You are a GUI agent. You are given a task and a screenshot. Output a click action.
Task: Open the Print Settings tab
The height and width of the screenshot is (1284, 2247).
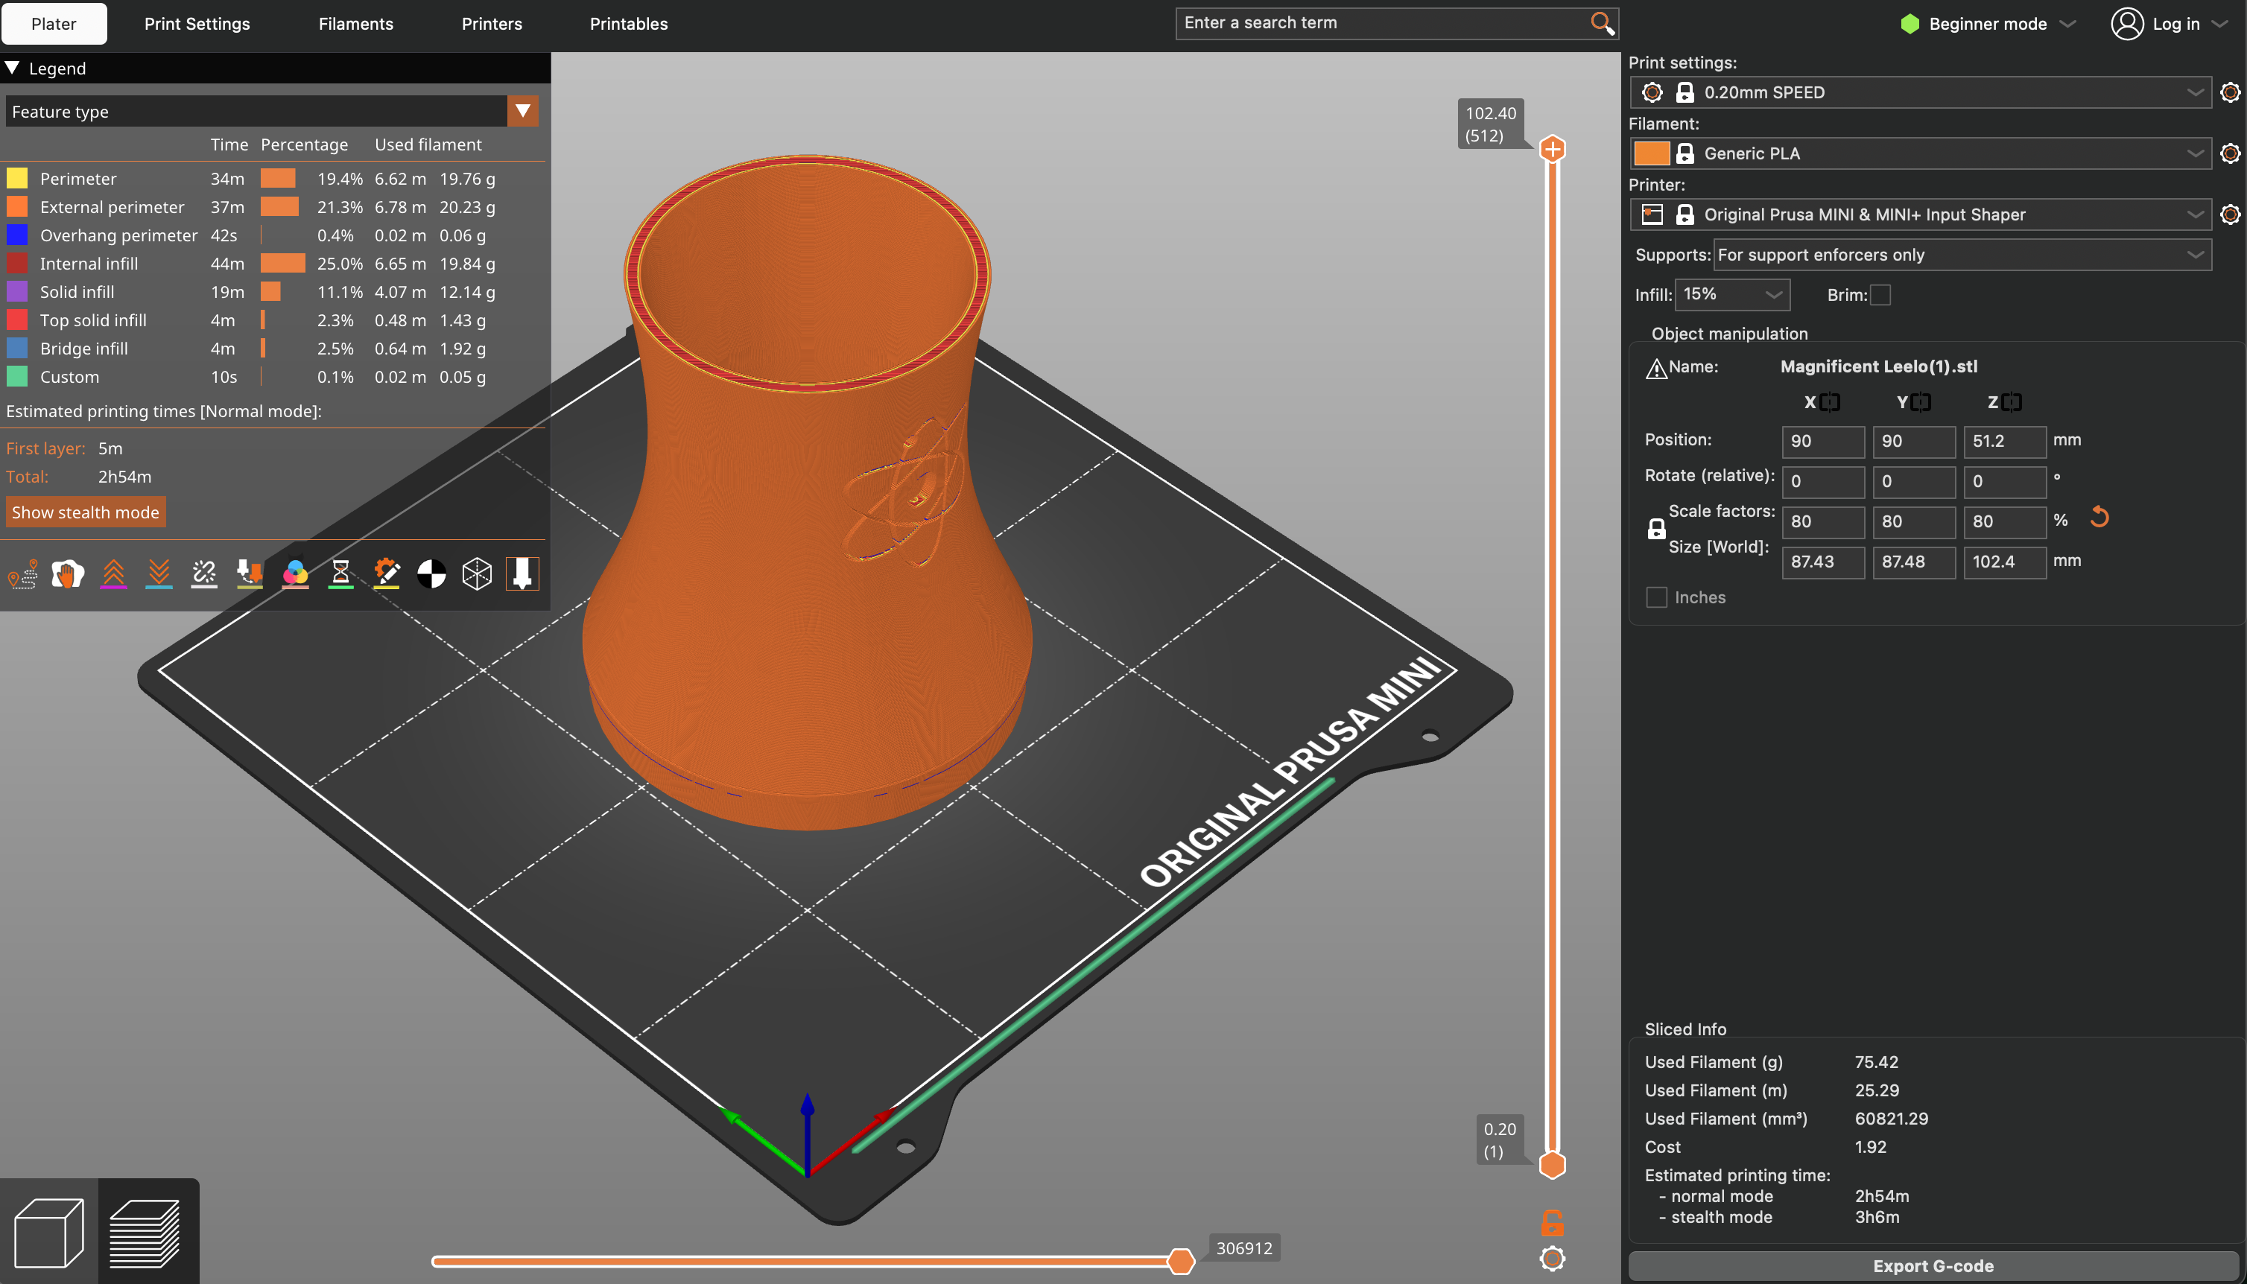tap(197, 24)
